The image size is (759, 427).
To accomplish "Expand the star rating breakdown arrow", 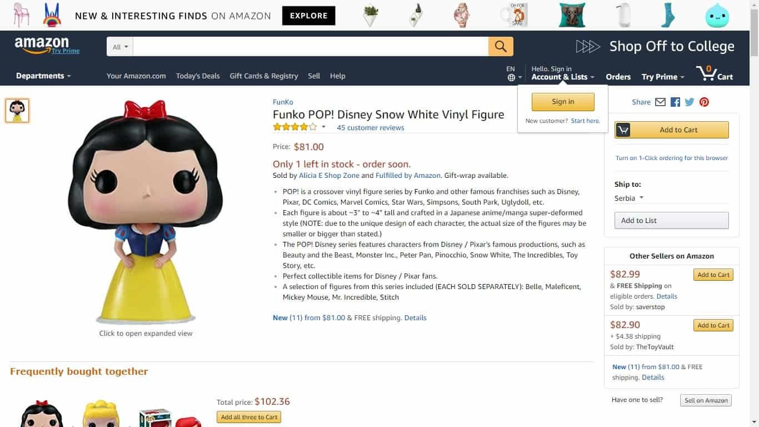I will pos(323,127).
